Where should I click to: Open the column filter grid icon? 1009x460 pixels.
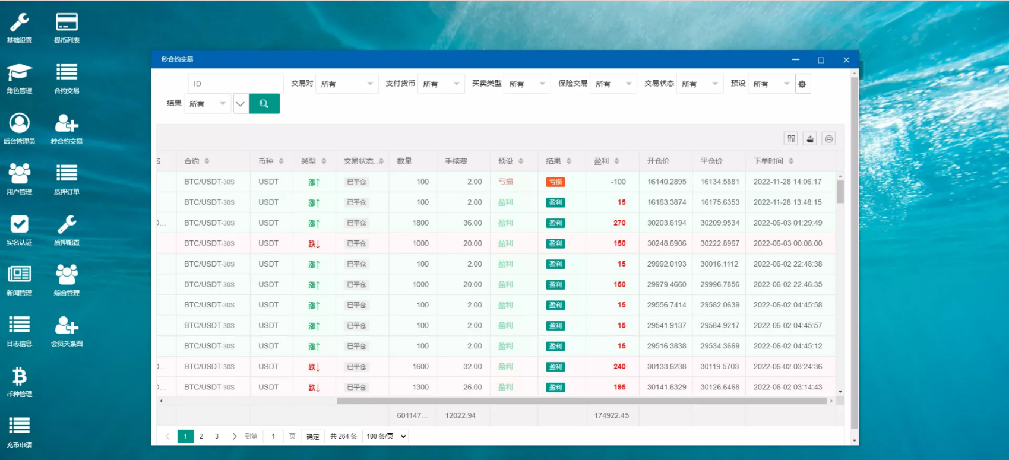[x=791, y=139]
